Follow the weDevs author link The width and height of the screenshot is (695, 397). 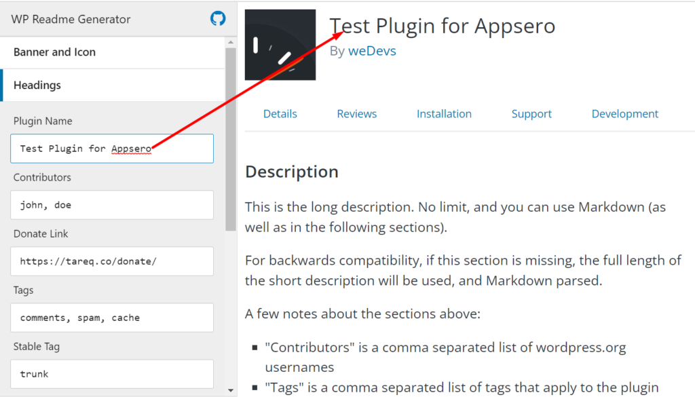pos(372,51)
